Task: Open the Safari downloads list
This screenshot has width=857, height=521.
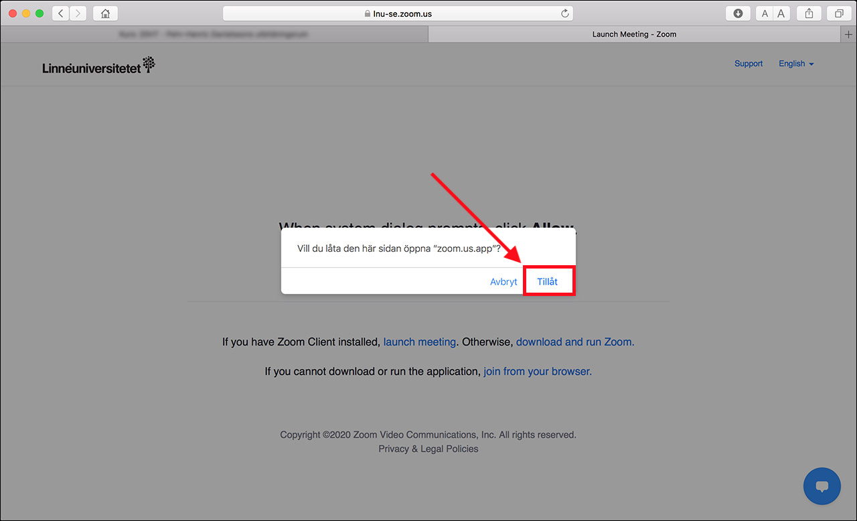Action: tap(738, 13)
